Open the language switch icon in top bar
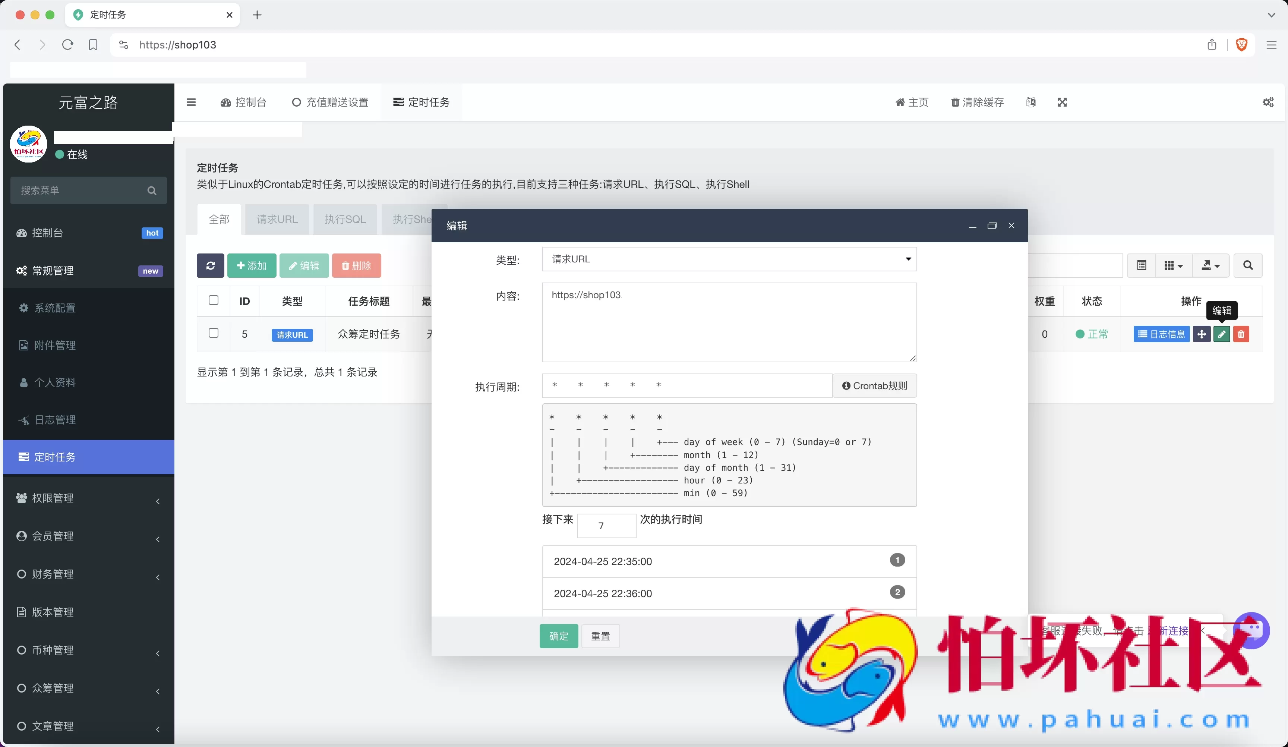 [1031, 102]
